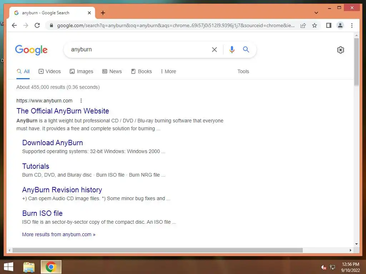Viewport: 366px width, 274px height.
Task: Click the forward navigation arrow
Action: coord(26,25)
